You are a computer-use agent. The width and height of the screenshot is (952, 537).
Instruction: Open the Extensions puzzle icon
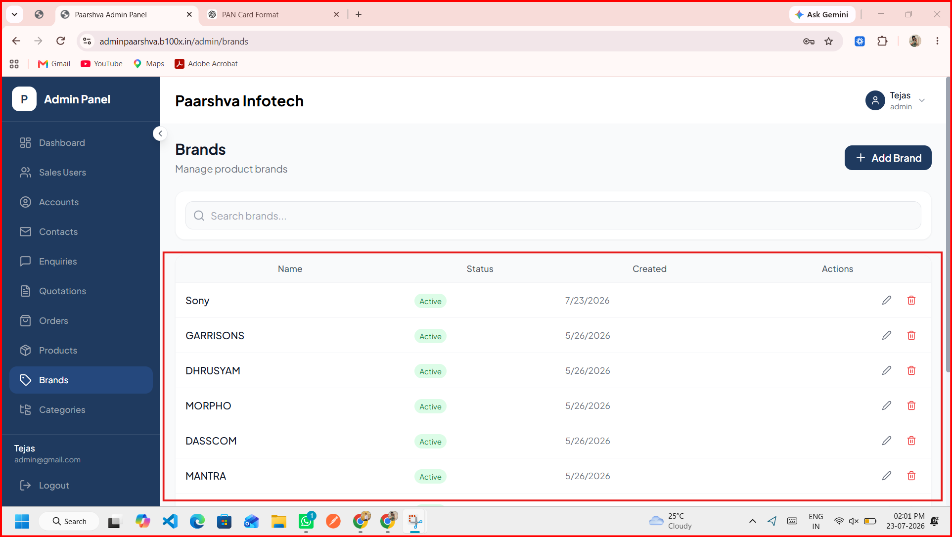pyautogui.click(x=882, y=42)
